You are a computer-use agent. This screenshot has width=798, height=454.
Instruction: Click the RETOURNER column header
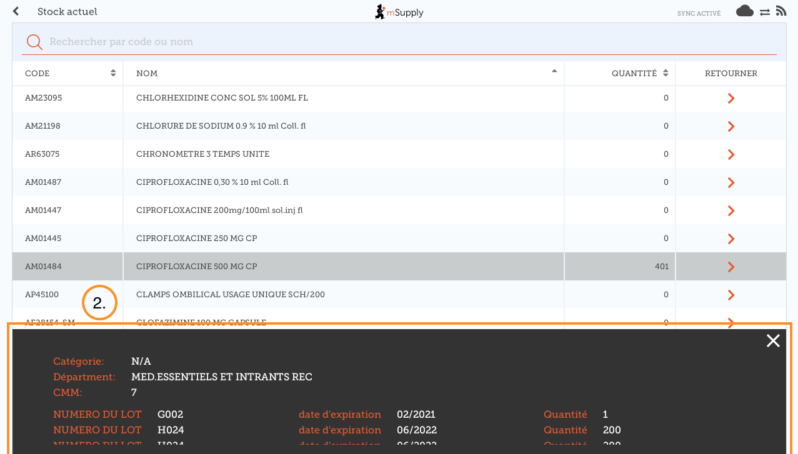click(731, 73)
